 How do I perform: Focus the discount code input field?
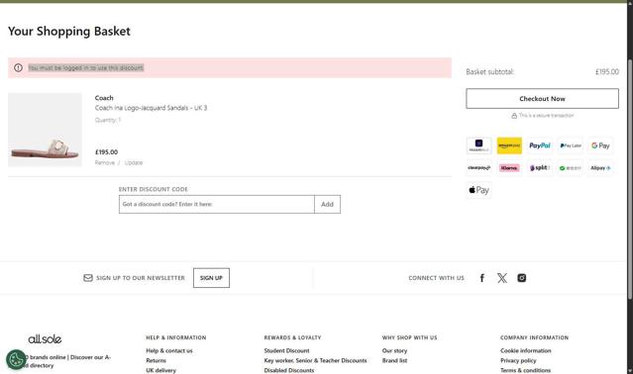tap(216, 205)
